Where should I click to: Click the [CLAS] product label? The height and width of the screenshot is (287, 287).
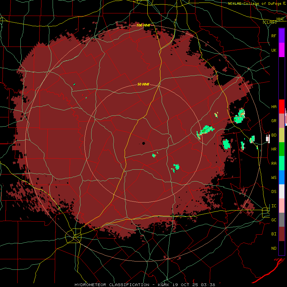pyautogui.click(x=269, y=22)
